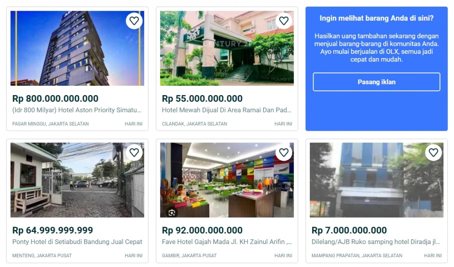This screenshot has width=454, height=267.
Task: Click Fave Hotel Gajah Mada listing title
Action: tap(227, 242)
